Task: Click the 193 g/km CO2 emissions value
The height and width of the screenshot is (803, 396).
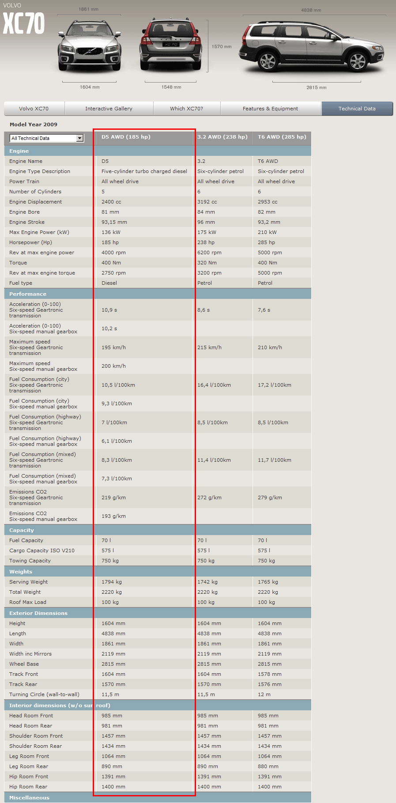Action: pyautogui.click(x=113, y=516)
